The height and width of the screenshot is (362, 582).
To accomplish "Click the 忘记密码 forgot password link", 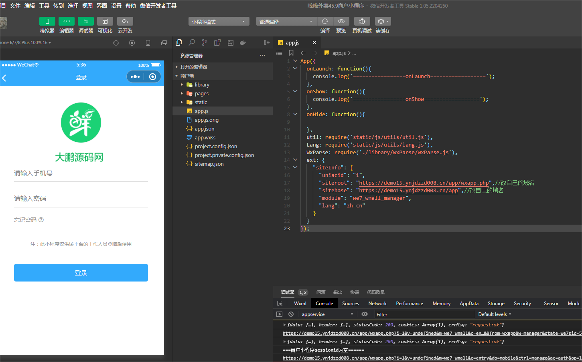I will [x=25, y=220].
